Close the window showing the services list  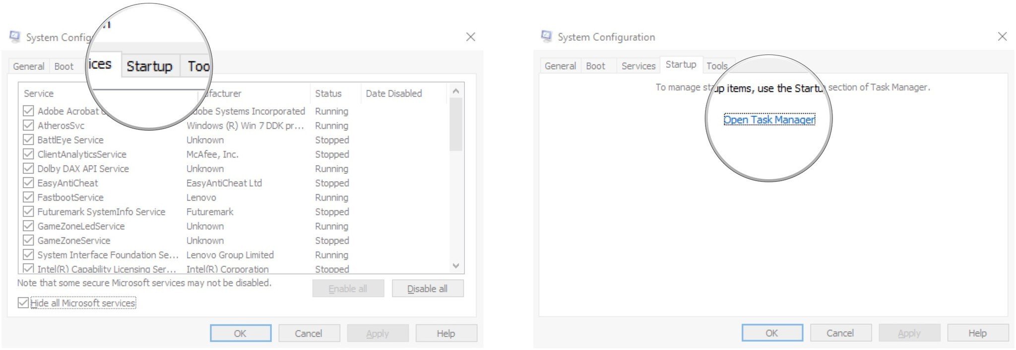point(470,37)
